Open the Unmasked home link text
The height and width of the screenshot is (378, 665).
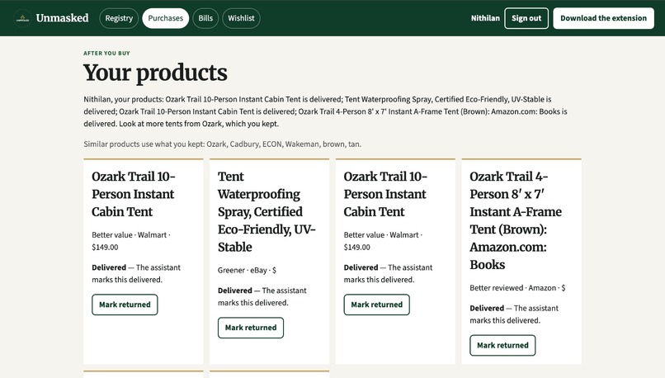tap(63, 18)
